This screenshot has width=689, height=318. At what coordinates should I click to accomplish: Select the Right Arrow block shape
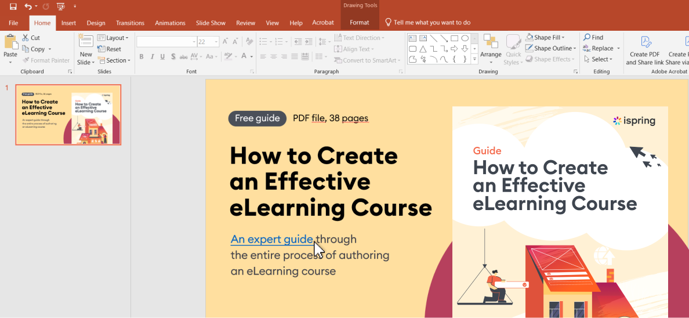tap(455, 48)
